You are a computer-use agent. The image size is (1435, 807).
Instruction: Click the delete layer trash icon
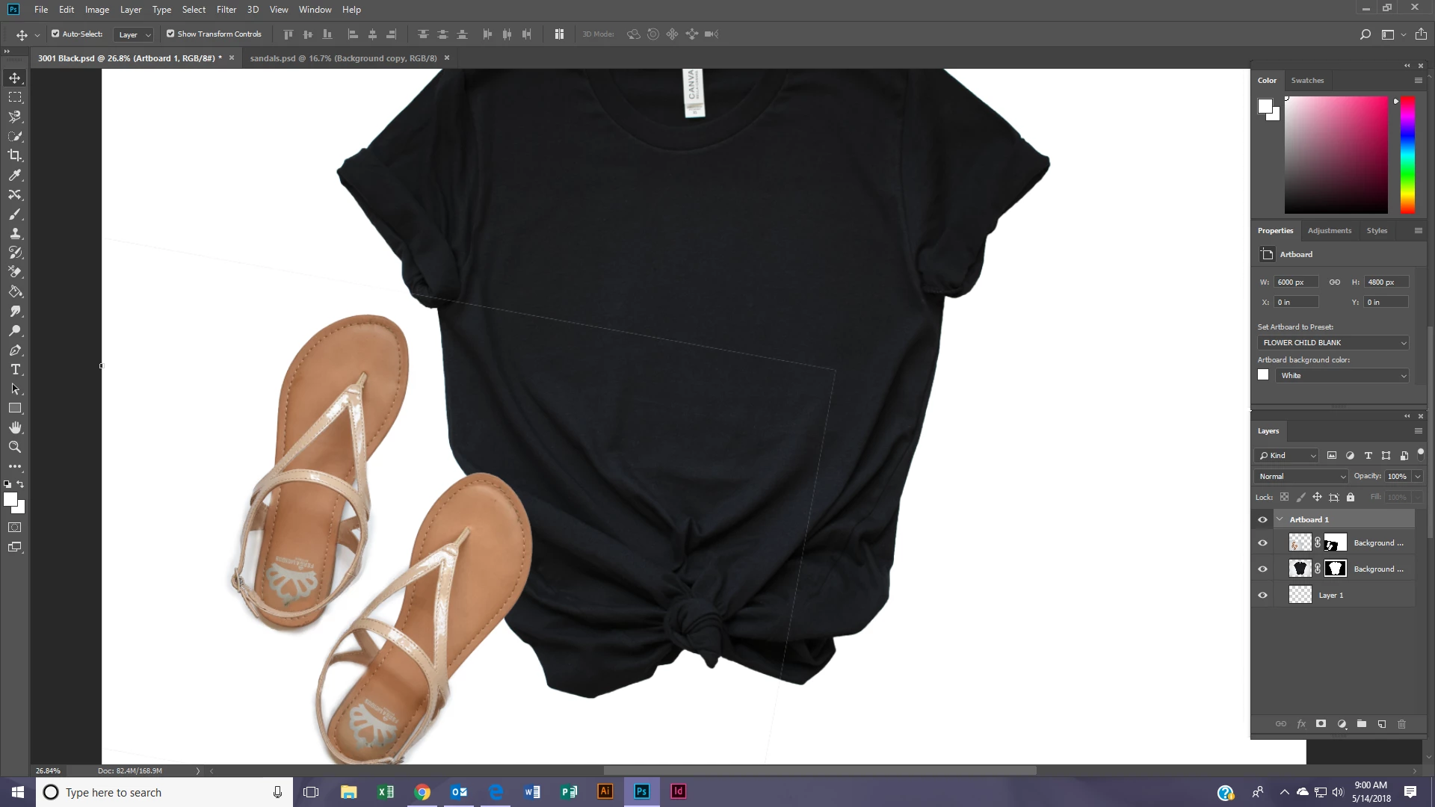(x=1401, y=724)
